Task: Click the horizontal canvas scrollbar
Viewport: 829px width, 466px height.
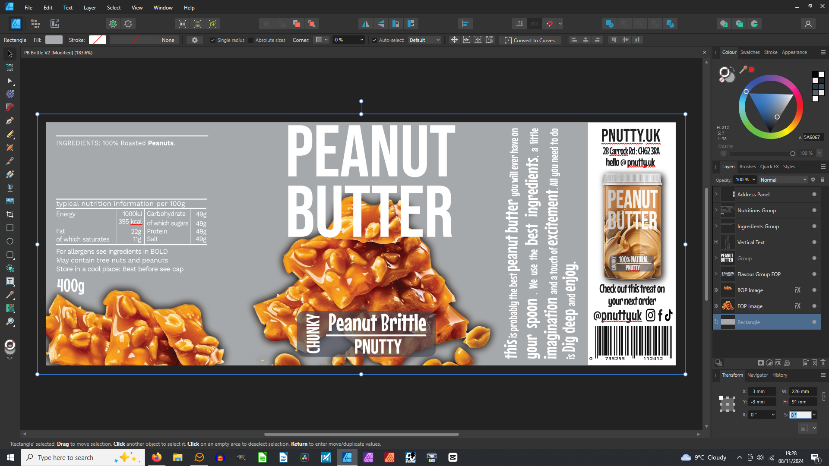Action: coord(361,434)
